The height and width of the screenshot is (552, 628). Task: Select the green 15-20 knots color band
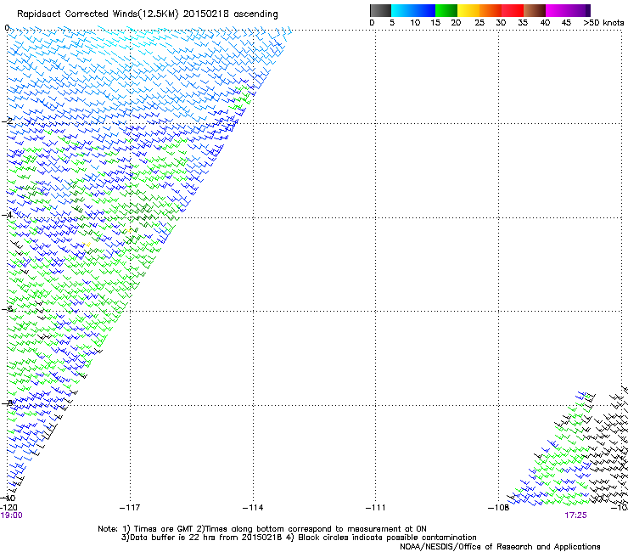coord(446,10)
